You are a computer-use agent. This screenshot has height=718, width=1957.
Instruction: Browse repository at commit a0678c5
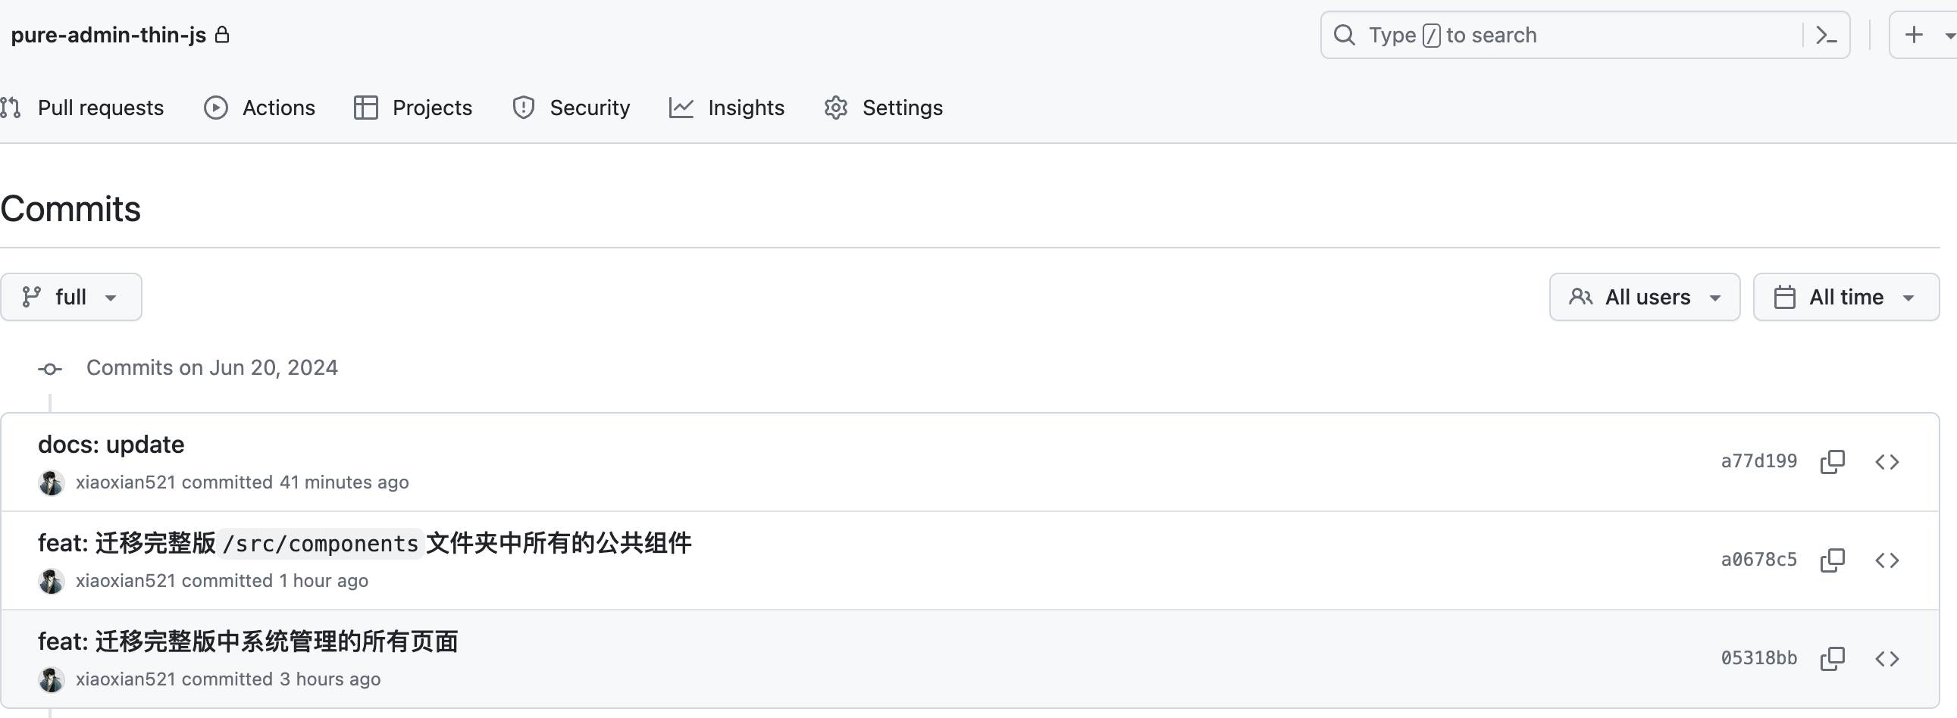coord(1887,560)
